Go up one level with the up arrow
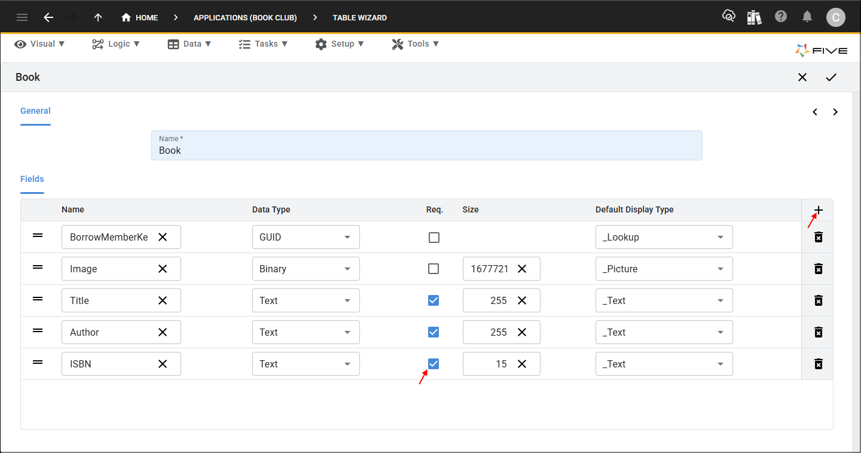This screenshot has height=453, width=861. coord(98,17)
